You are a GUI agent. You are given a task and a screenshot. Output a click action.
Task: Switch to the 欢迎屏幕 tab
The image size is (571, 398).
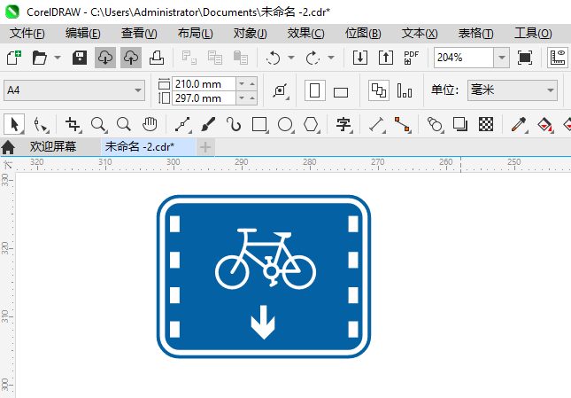53,147
